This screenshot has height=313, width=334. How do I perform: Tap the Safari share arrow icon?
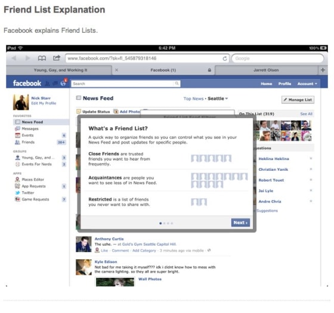tap(57, 58)
